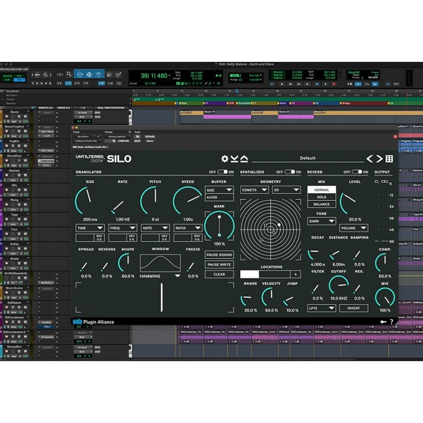The height and width of the screenshot is (423, 423).
Task: Toggle the Reverb OFF/ON switch
Action: (x=356, y=172)
